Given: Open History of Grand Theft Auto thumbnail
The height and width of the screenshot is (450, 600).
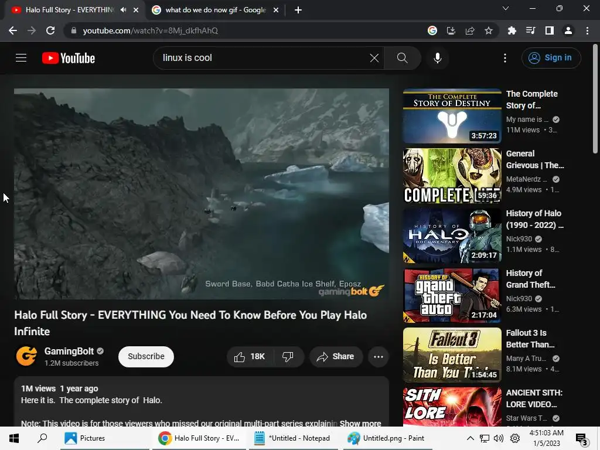Looking at the screenshot, I should [452, 295].
